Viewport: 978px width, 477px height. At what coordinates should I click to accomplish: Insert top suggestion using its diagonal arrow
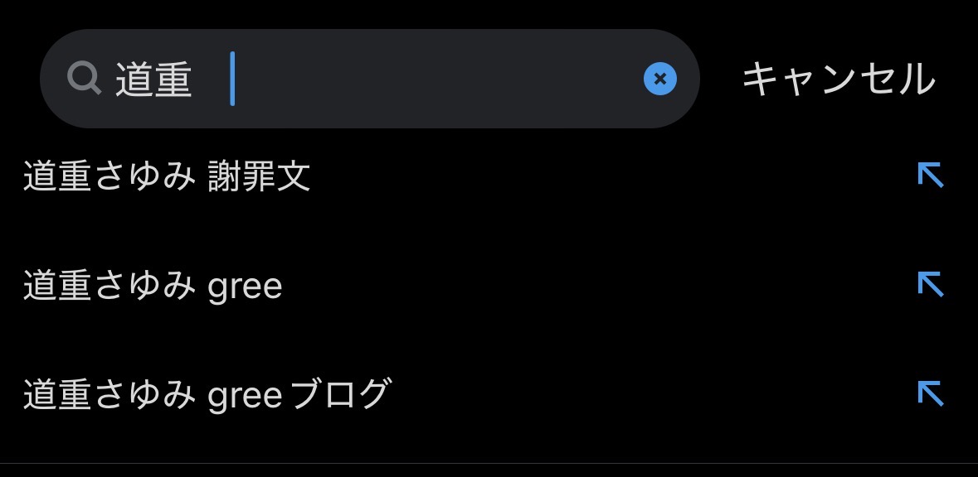point(931,175)
